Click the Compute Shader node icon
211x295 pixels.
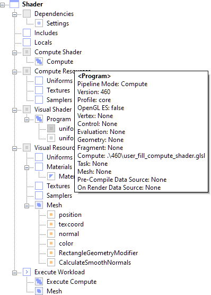[27, 52]
